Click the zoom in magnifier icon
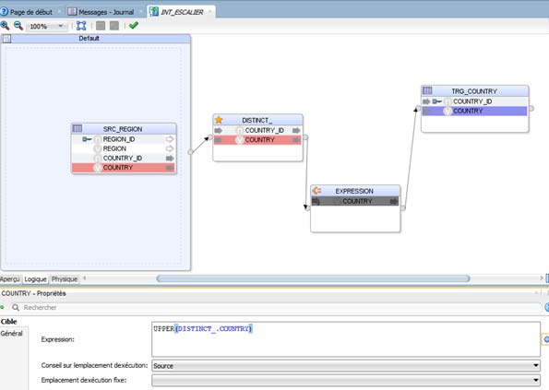Image resolution: width=549 pixels, height=390 pixels. click(5, 26)
